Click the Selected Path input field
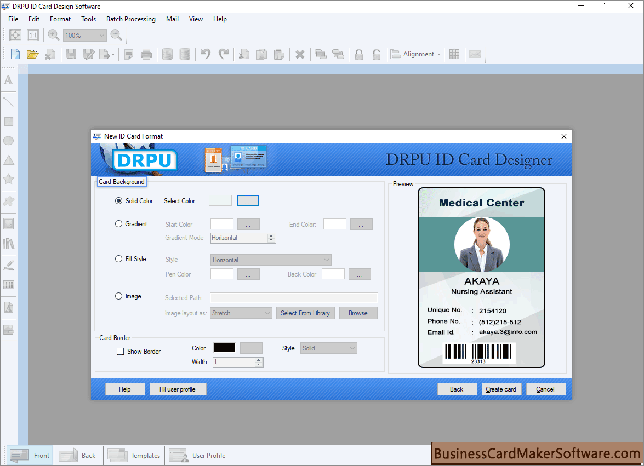Viewport: 644px width, 466px height. [294, 298]
